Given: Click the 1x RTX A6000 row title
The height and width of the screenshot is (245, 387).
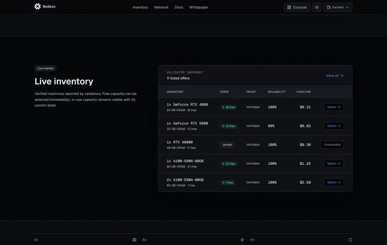Looking at the screenshot, I should point(180,142).
